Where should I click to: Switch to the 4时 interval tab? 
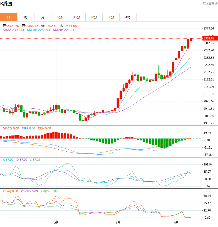128,17
